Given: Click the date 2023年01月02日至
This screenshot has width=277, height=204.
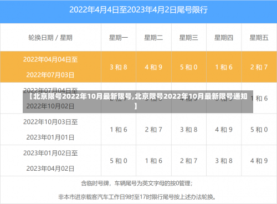Looking at the screenshot, I should click(50, 153).
